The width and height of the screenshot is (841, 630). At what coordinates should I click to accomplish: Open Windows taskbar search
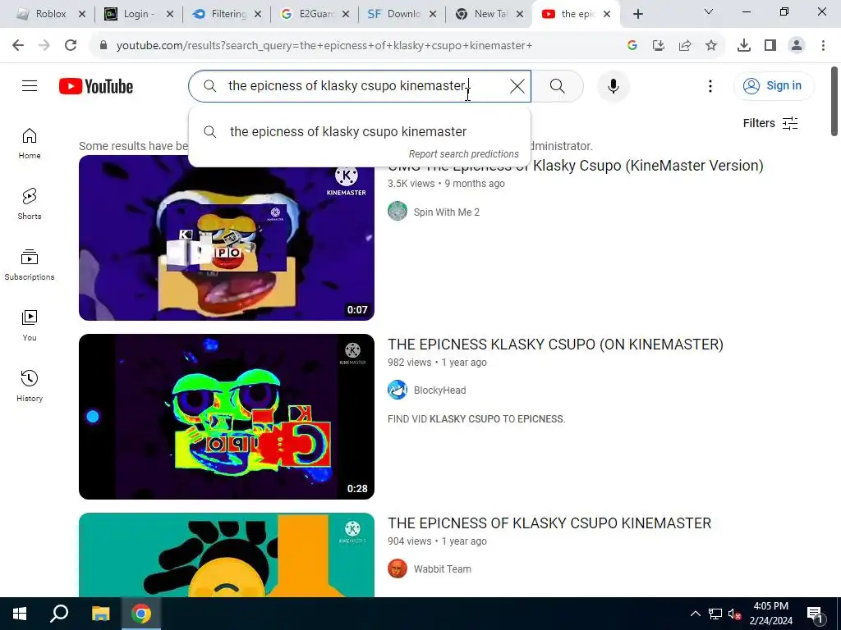point(59,614)
